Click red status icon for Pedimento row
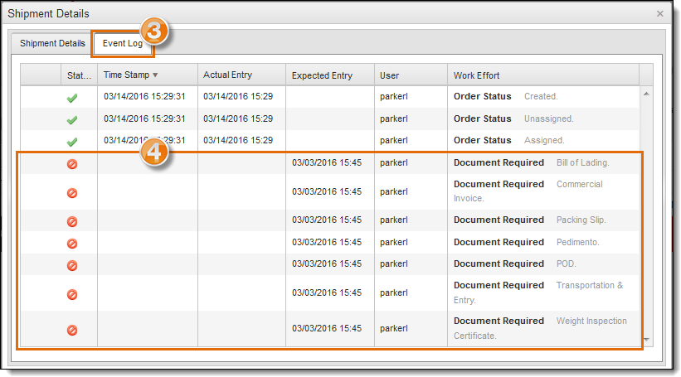 [x=72, y=244]
